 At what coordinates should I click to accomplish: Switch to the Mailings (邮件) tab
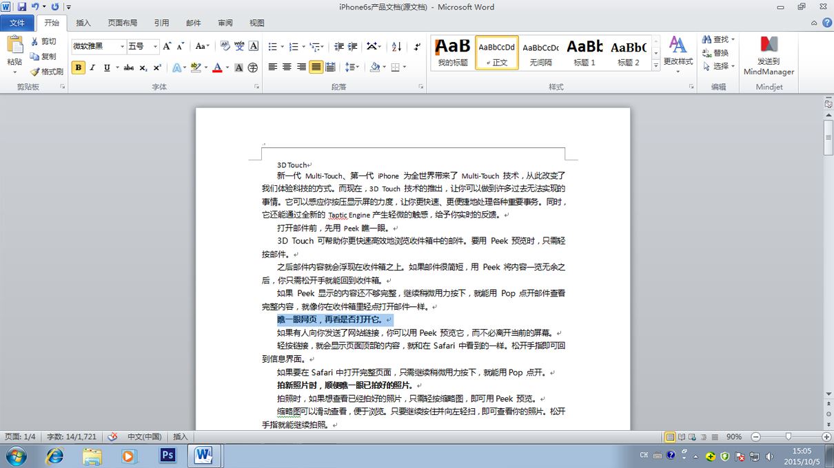coord(194,23)
